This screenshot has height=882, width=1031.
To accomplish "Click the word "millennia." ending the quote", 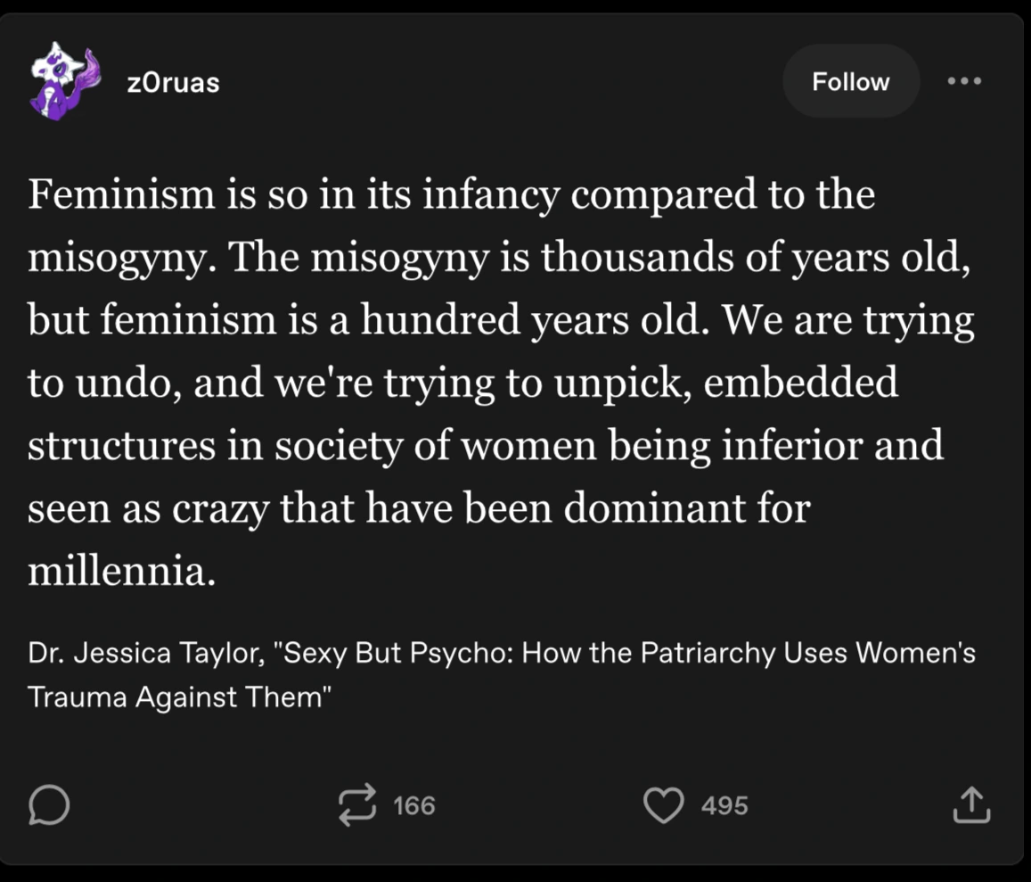I will click(122, 571).
